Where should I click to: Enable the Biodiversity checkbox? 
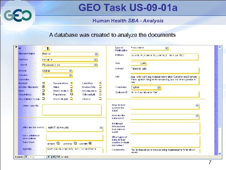[100, 87]
